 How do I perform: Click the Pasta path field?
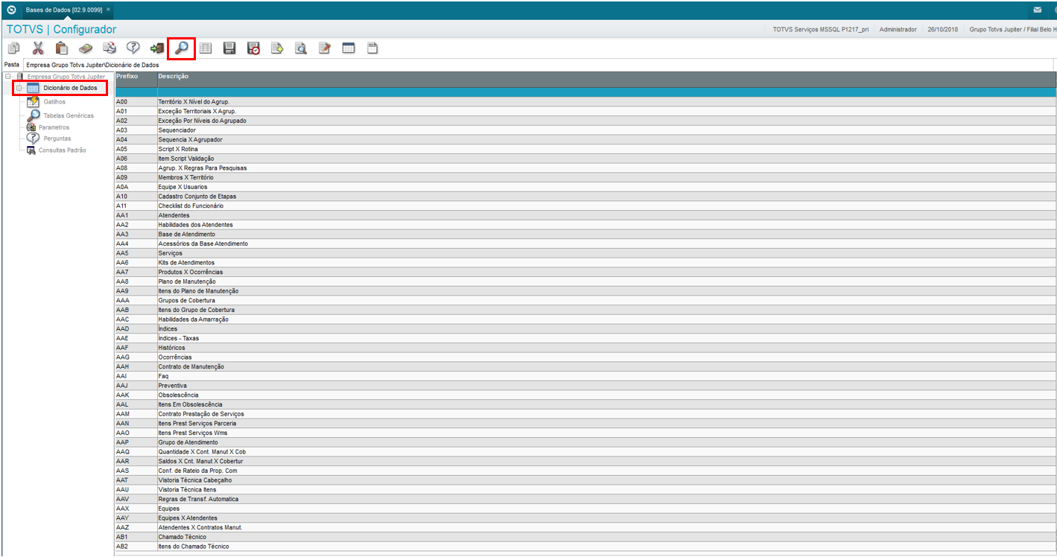539,65
